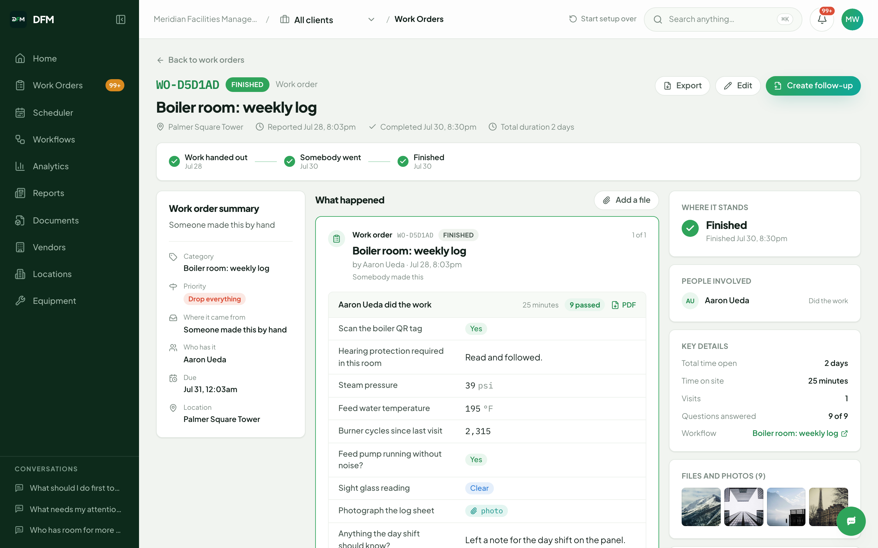Screen dimensions: 878x548
Task: Open Workflows in the sidebar
Action: point(69,139)
